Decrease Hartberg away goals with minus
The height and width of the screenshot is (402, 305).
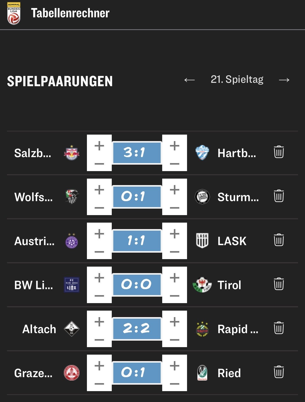175,164
